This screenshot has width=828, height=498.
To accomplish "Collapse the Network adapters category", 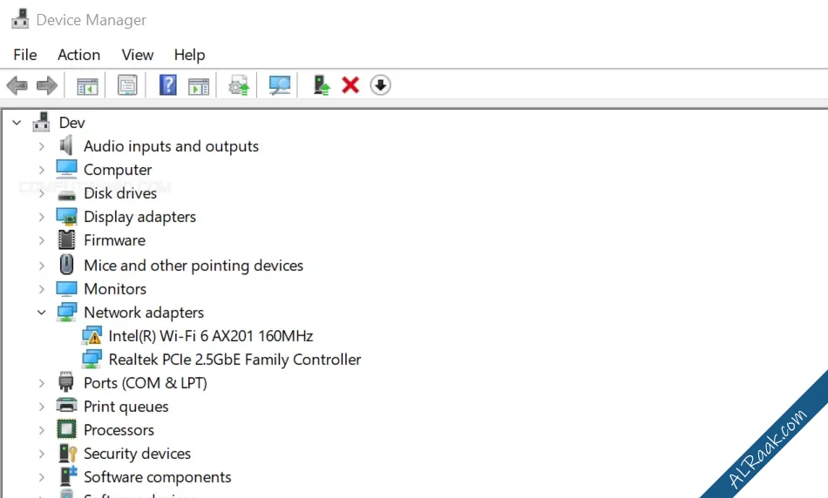I will pos(42,313).
